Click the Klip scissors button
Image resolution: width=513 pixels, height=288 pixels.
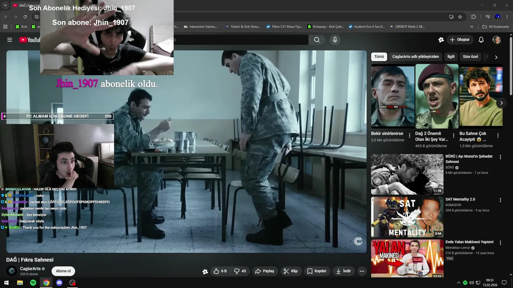(x=291, y=271)
